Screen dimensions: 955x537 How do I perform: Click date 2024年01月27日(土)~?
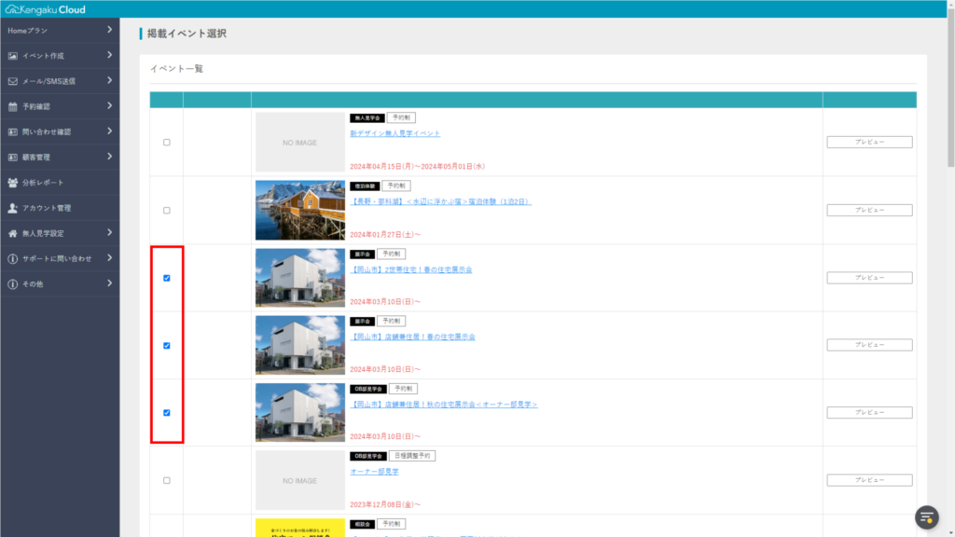click(385, 234)
